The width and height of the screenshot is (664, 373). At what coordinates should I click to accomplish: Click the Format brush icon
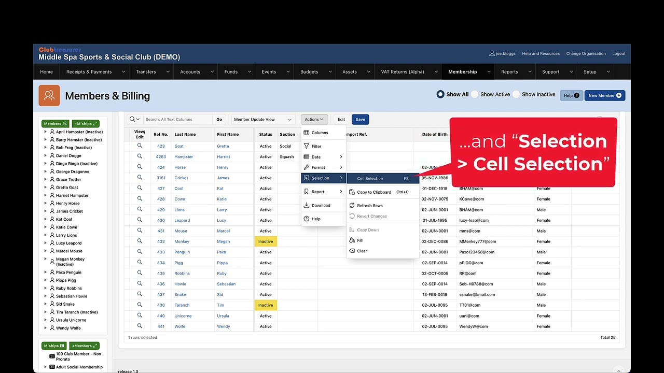pos(307,167)
